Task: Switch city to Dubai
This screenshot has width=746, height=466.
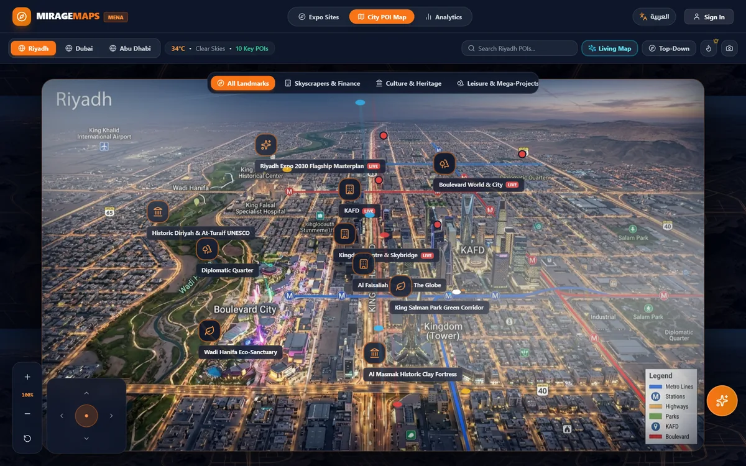Action: coord(79,48)
